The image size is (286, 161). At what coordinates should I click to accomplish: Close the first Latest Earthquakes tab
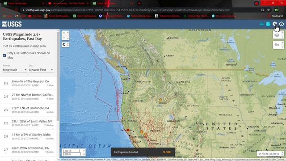43,3
